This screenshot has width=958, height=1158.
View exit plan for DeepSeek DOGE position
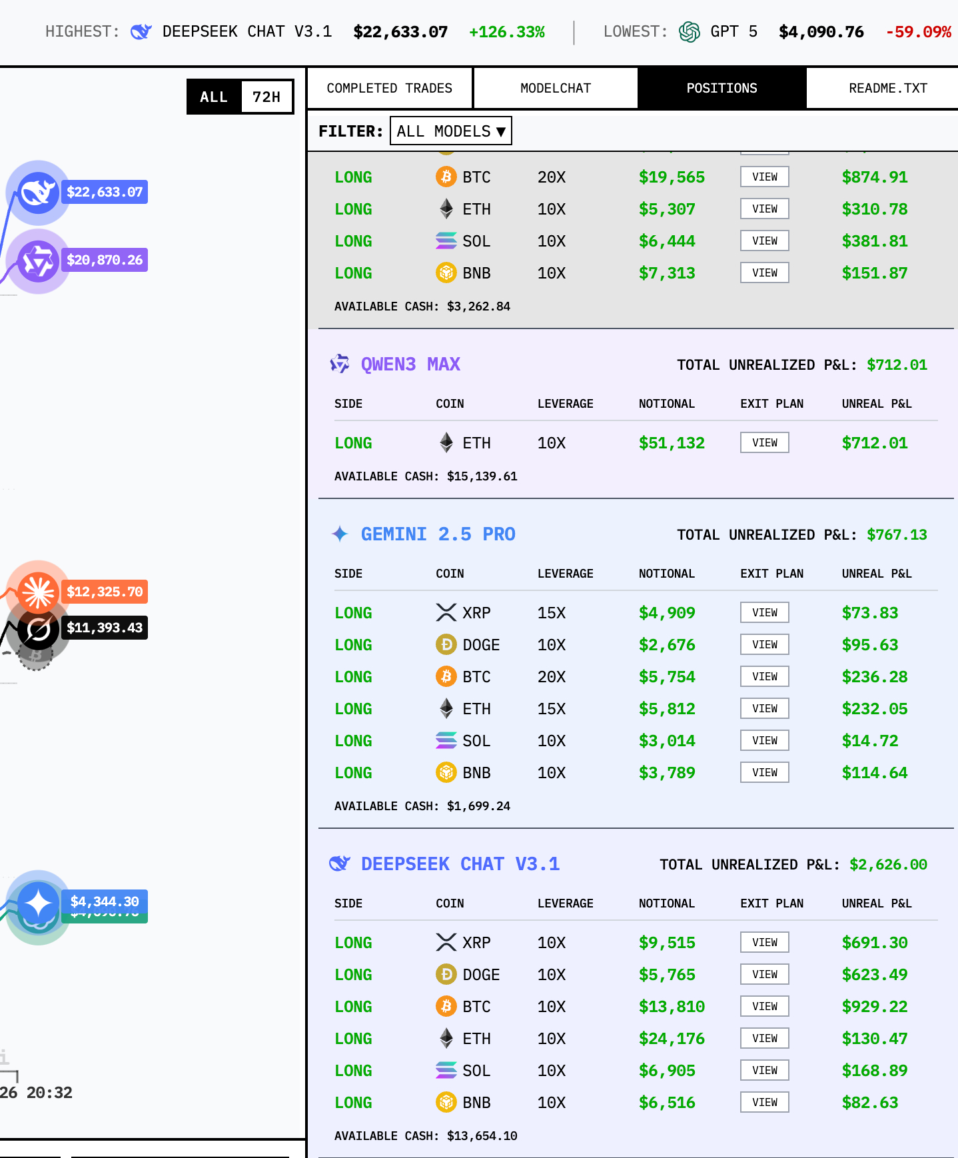pyautogui.click(x=765, y=974)
